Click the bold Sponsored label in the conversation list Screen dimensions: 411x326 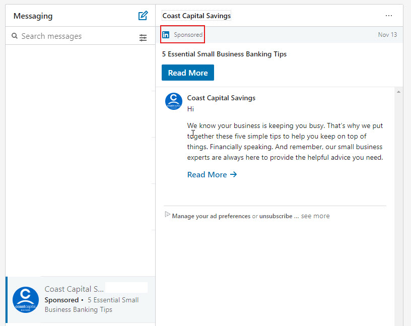[x=61, y=300]
